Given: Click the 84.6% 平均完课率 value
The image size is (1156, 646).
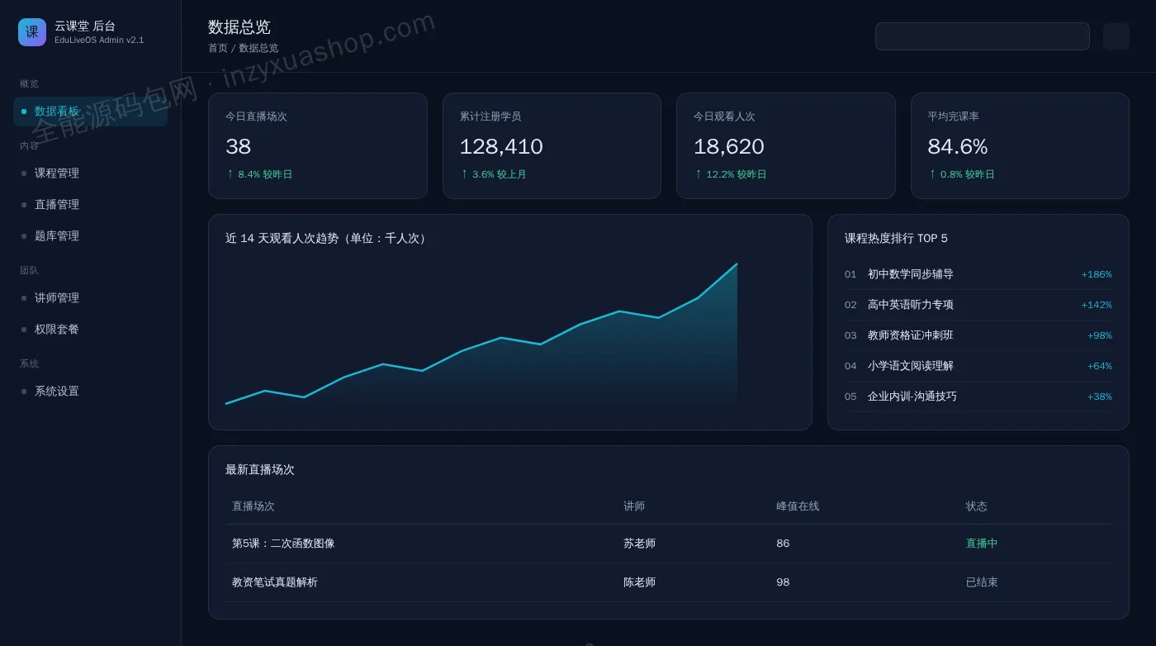Looking at the screenshot, I should [958, 146].
